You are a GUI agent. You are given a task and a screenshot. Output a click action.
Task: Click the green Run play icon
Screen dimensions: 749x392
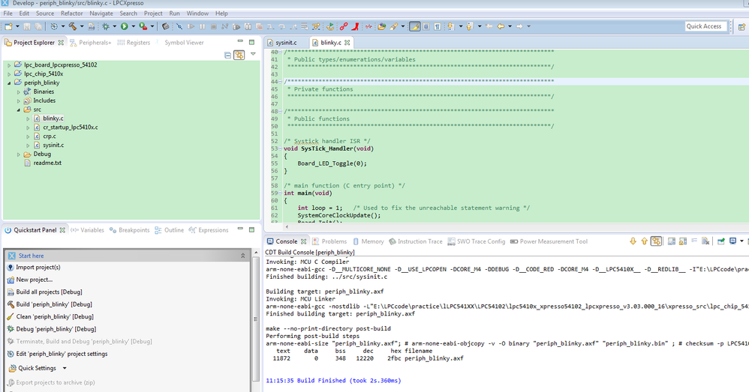pyautogui.click(x=124, y=26)
